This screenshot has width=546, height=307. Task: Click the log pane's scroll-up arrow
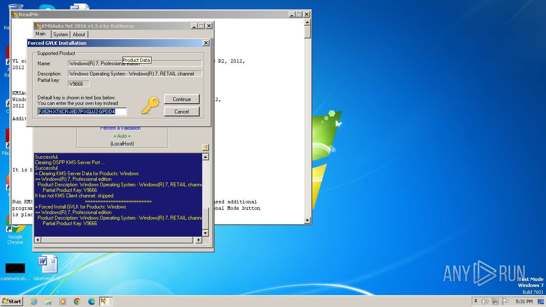(x=205, y=157)
